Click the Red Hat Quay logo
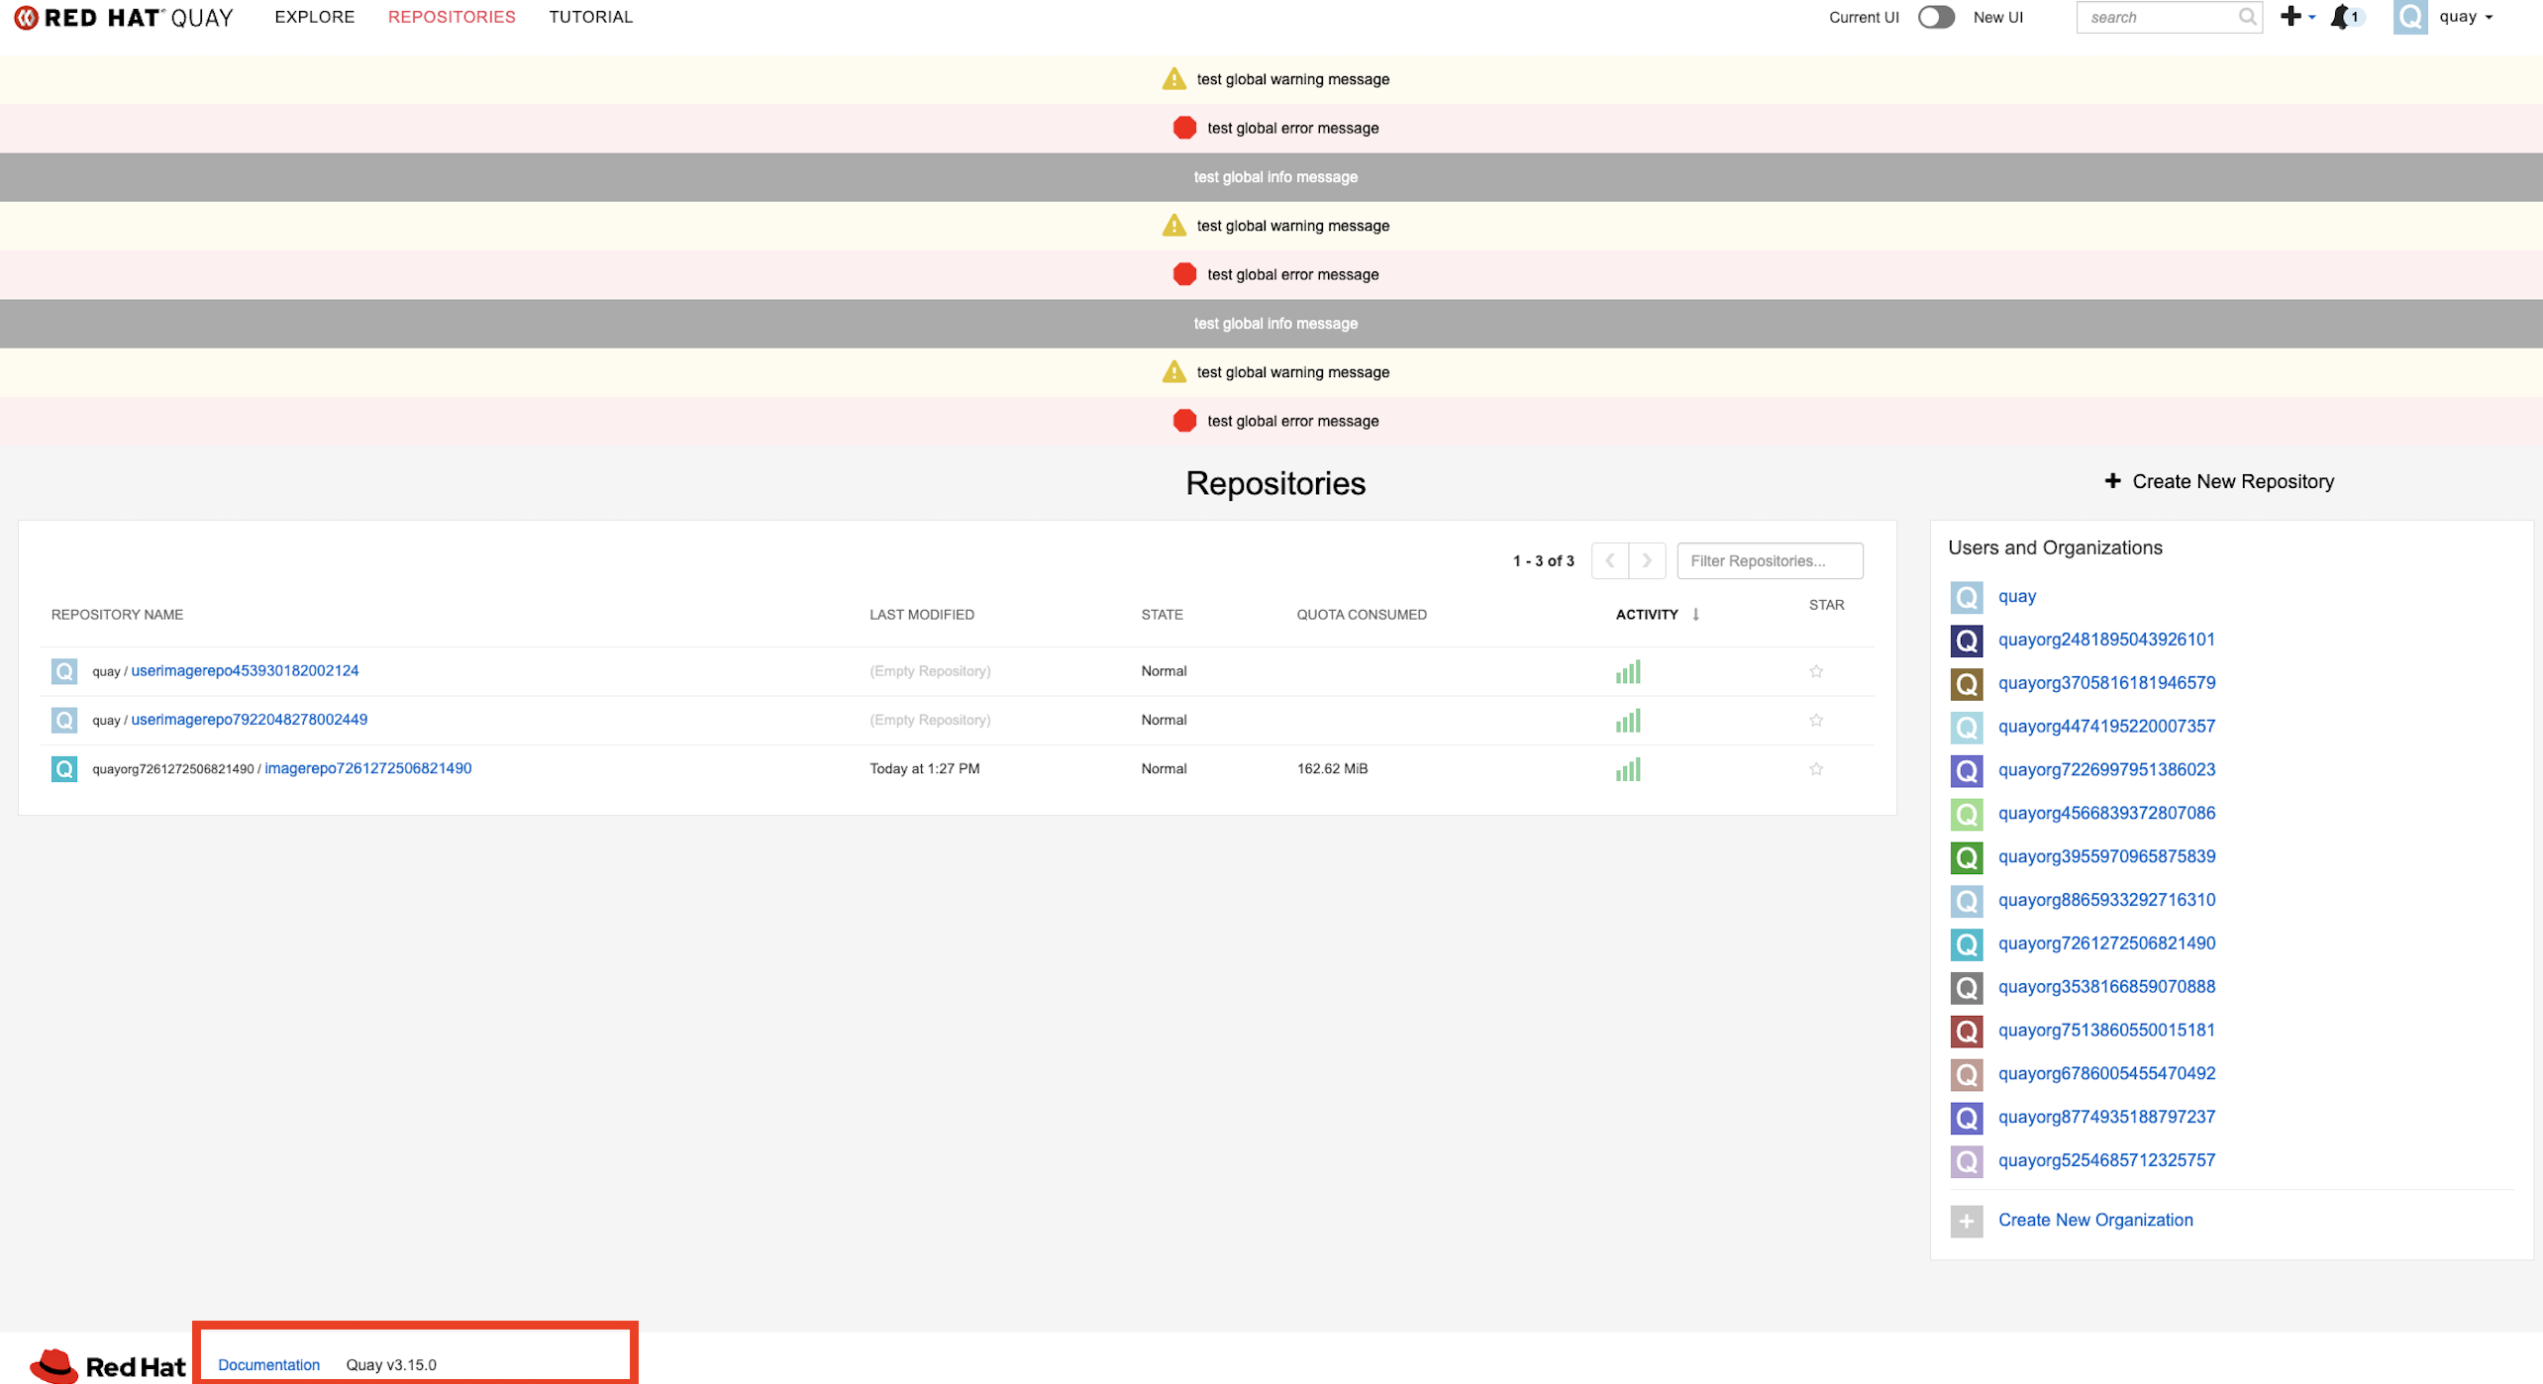Screen dimensions: 2543x1384 124,17
